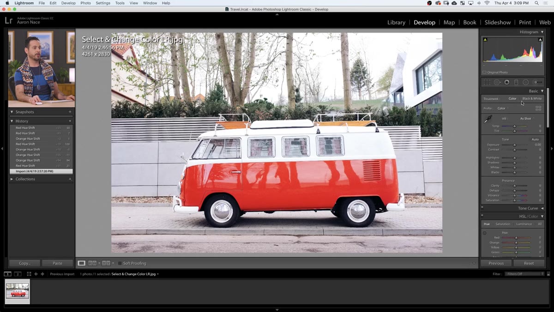Open the Develop menu in menu bar
This screenshot has height=312, width=554.
click(68, 3)
